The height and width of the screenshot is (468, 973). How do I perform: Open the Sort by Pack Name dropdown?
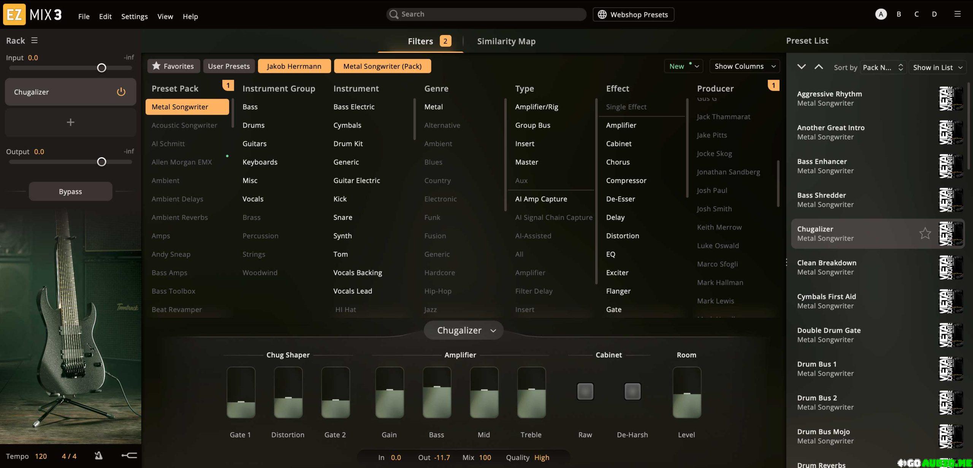pyautogui.click(x=883, y=67)
